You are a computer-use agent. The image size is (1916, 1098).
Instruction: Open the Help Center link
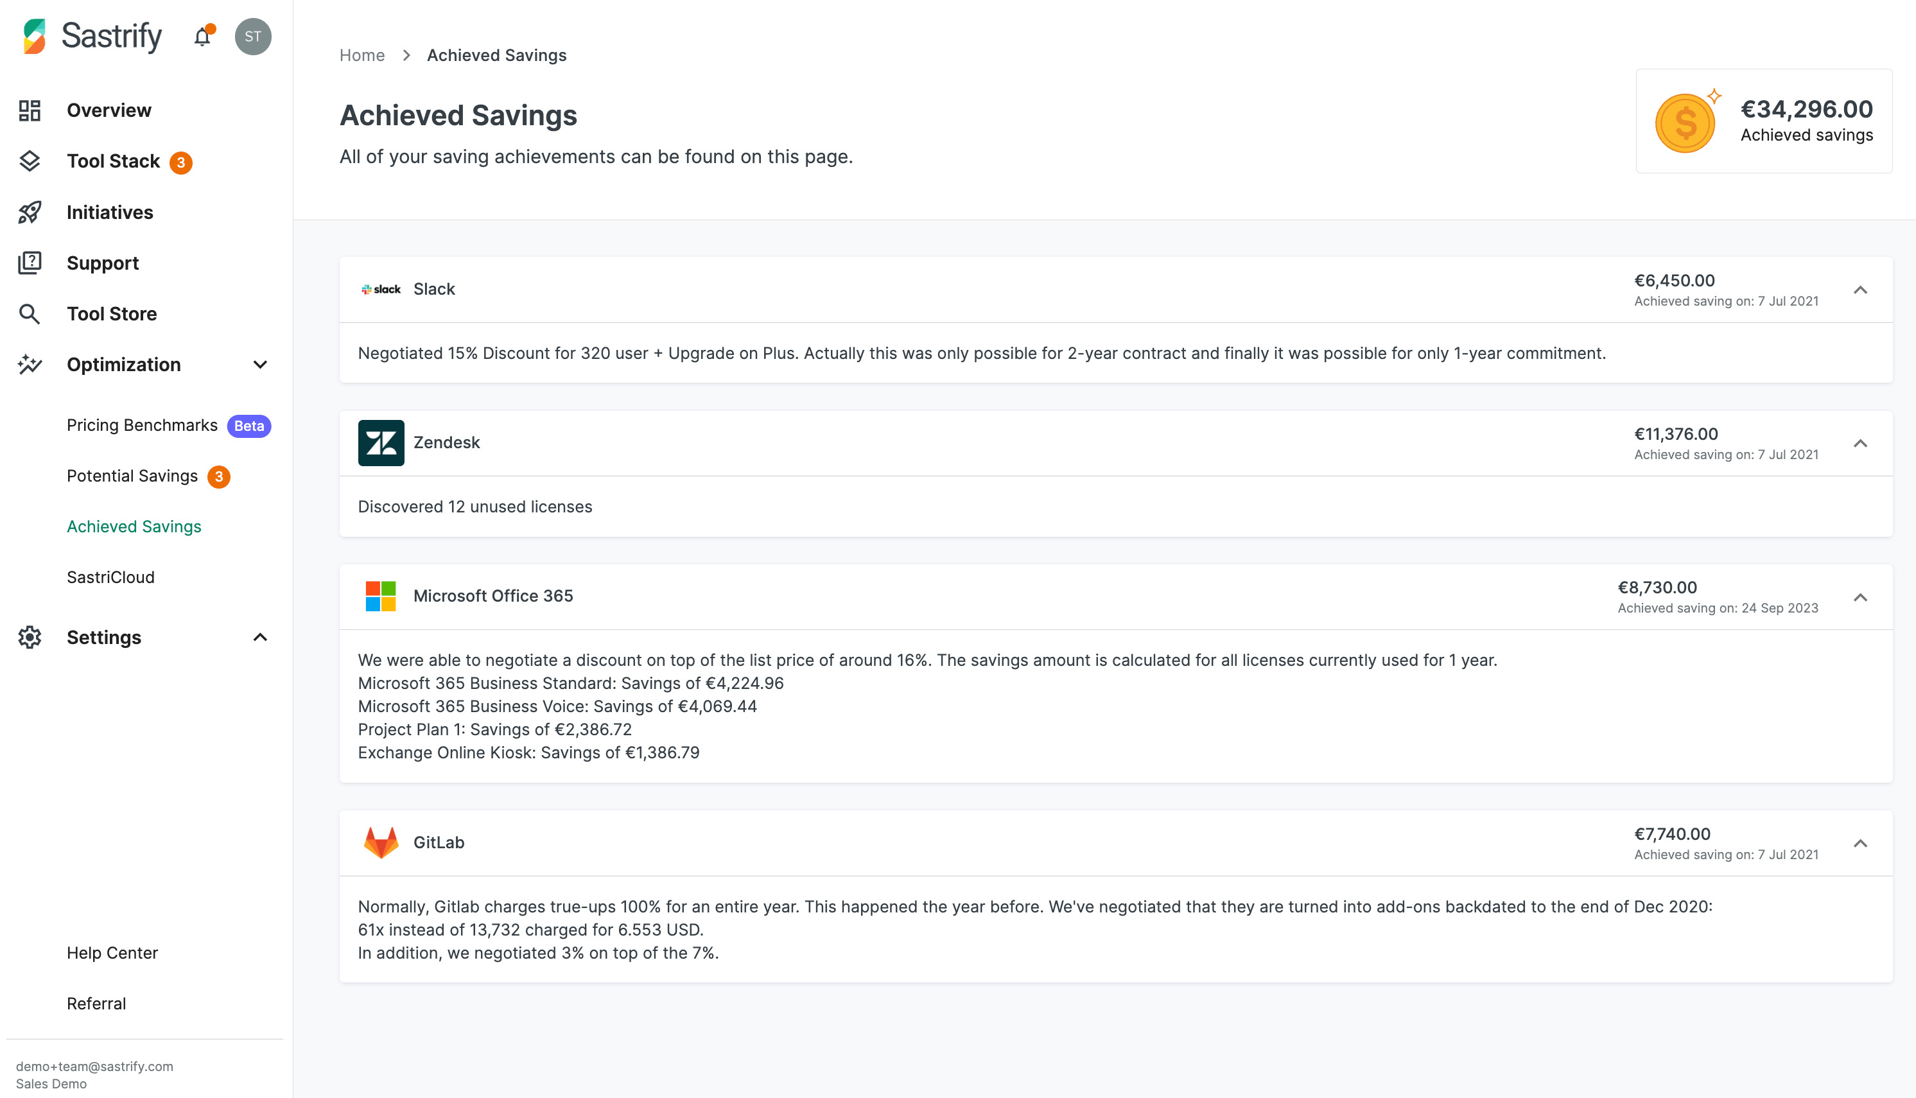(x=112, y=952)
